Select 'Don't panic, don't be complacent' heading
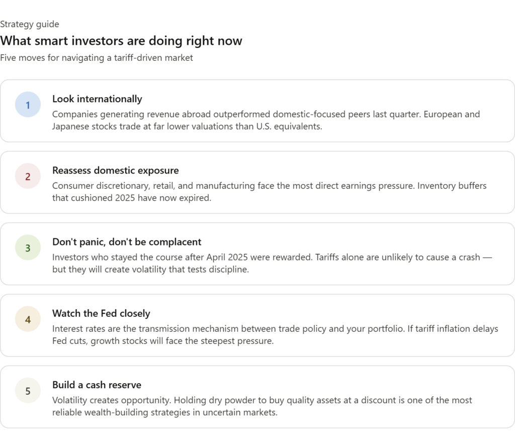The width and height of the screenshot is (515, 434). [x=127, y=242]
